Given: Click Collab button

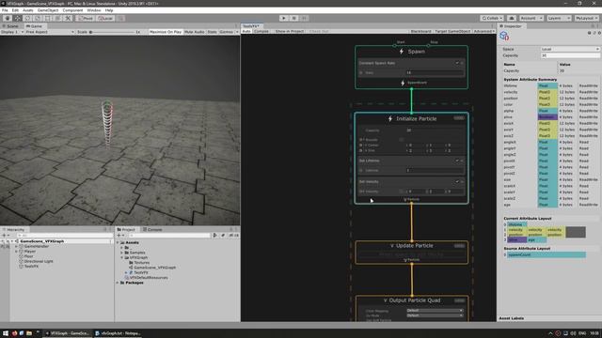Looking at the screenshot, I should pyautogui.click(x=492, y=18).
